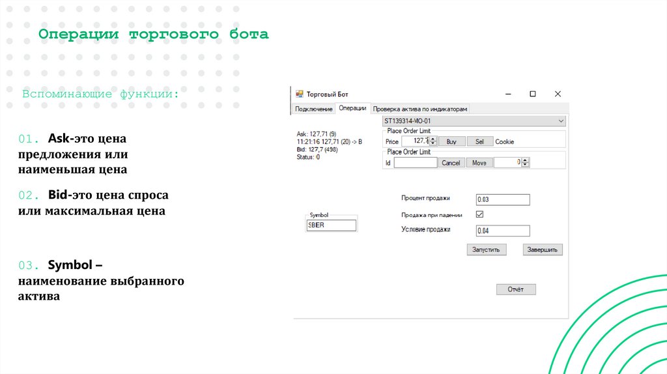This screenshot has width=667, height=374.
Task: Increase Price with the up stepper arrow
Action: [x=433, y=139]
